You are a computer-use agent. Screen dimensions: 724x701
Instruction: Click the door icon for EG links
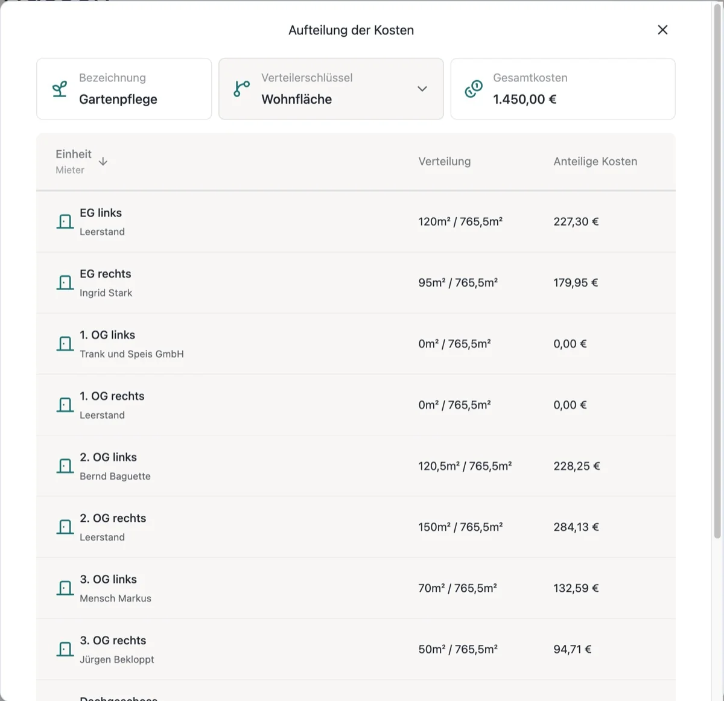[65, 221]
